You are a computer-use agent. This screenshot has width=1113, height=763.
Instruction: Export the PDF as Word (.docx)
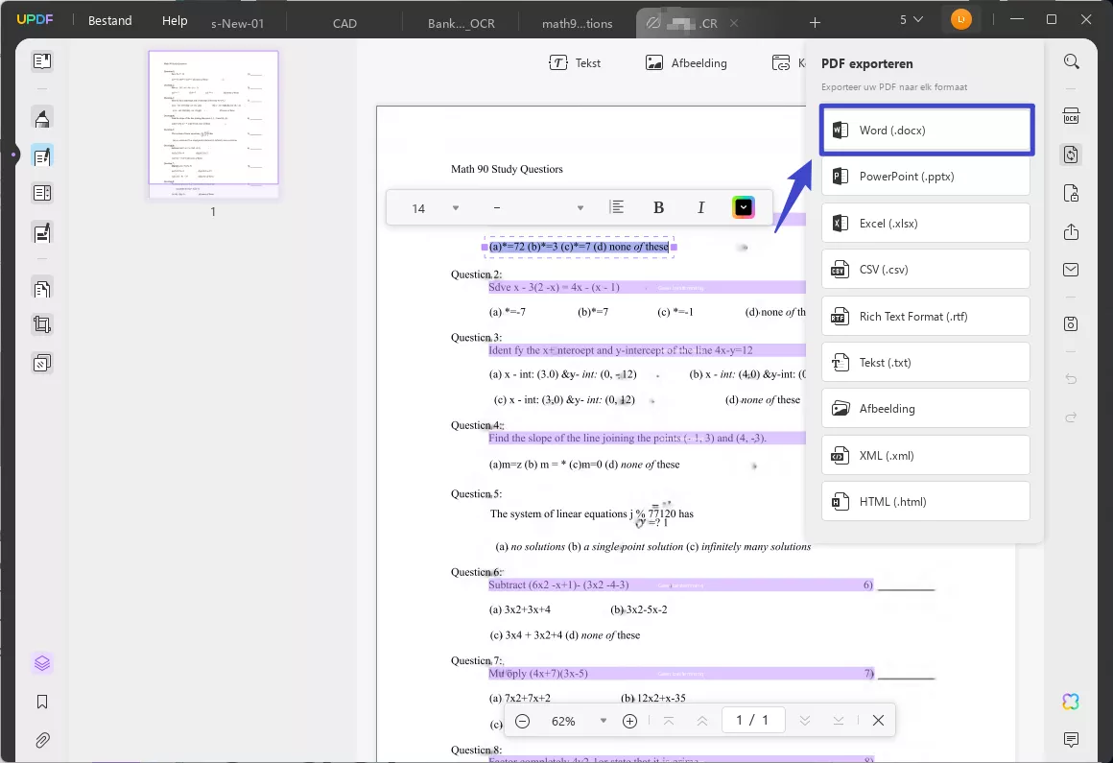(x=925, y=130)
